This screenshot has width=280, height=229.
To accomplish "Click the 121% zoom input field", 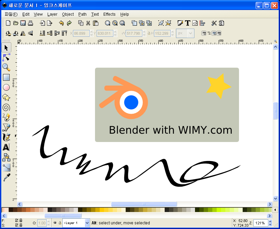I will click(x=261, y=223).
